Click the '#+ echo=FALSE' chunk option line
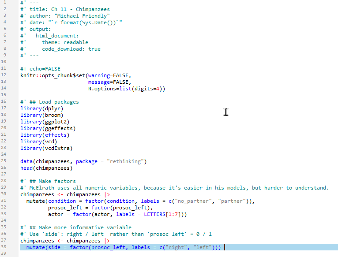 (40, 69)
